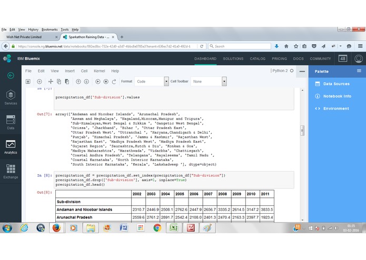Move the selected cell down with the arrow icon
This screenshot has height=260, width=366.
point(86,82)
